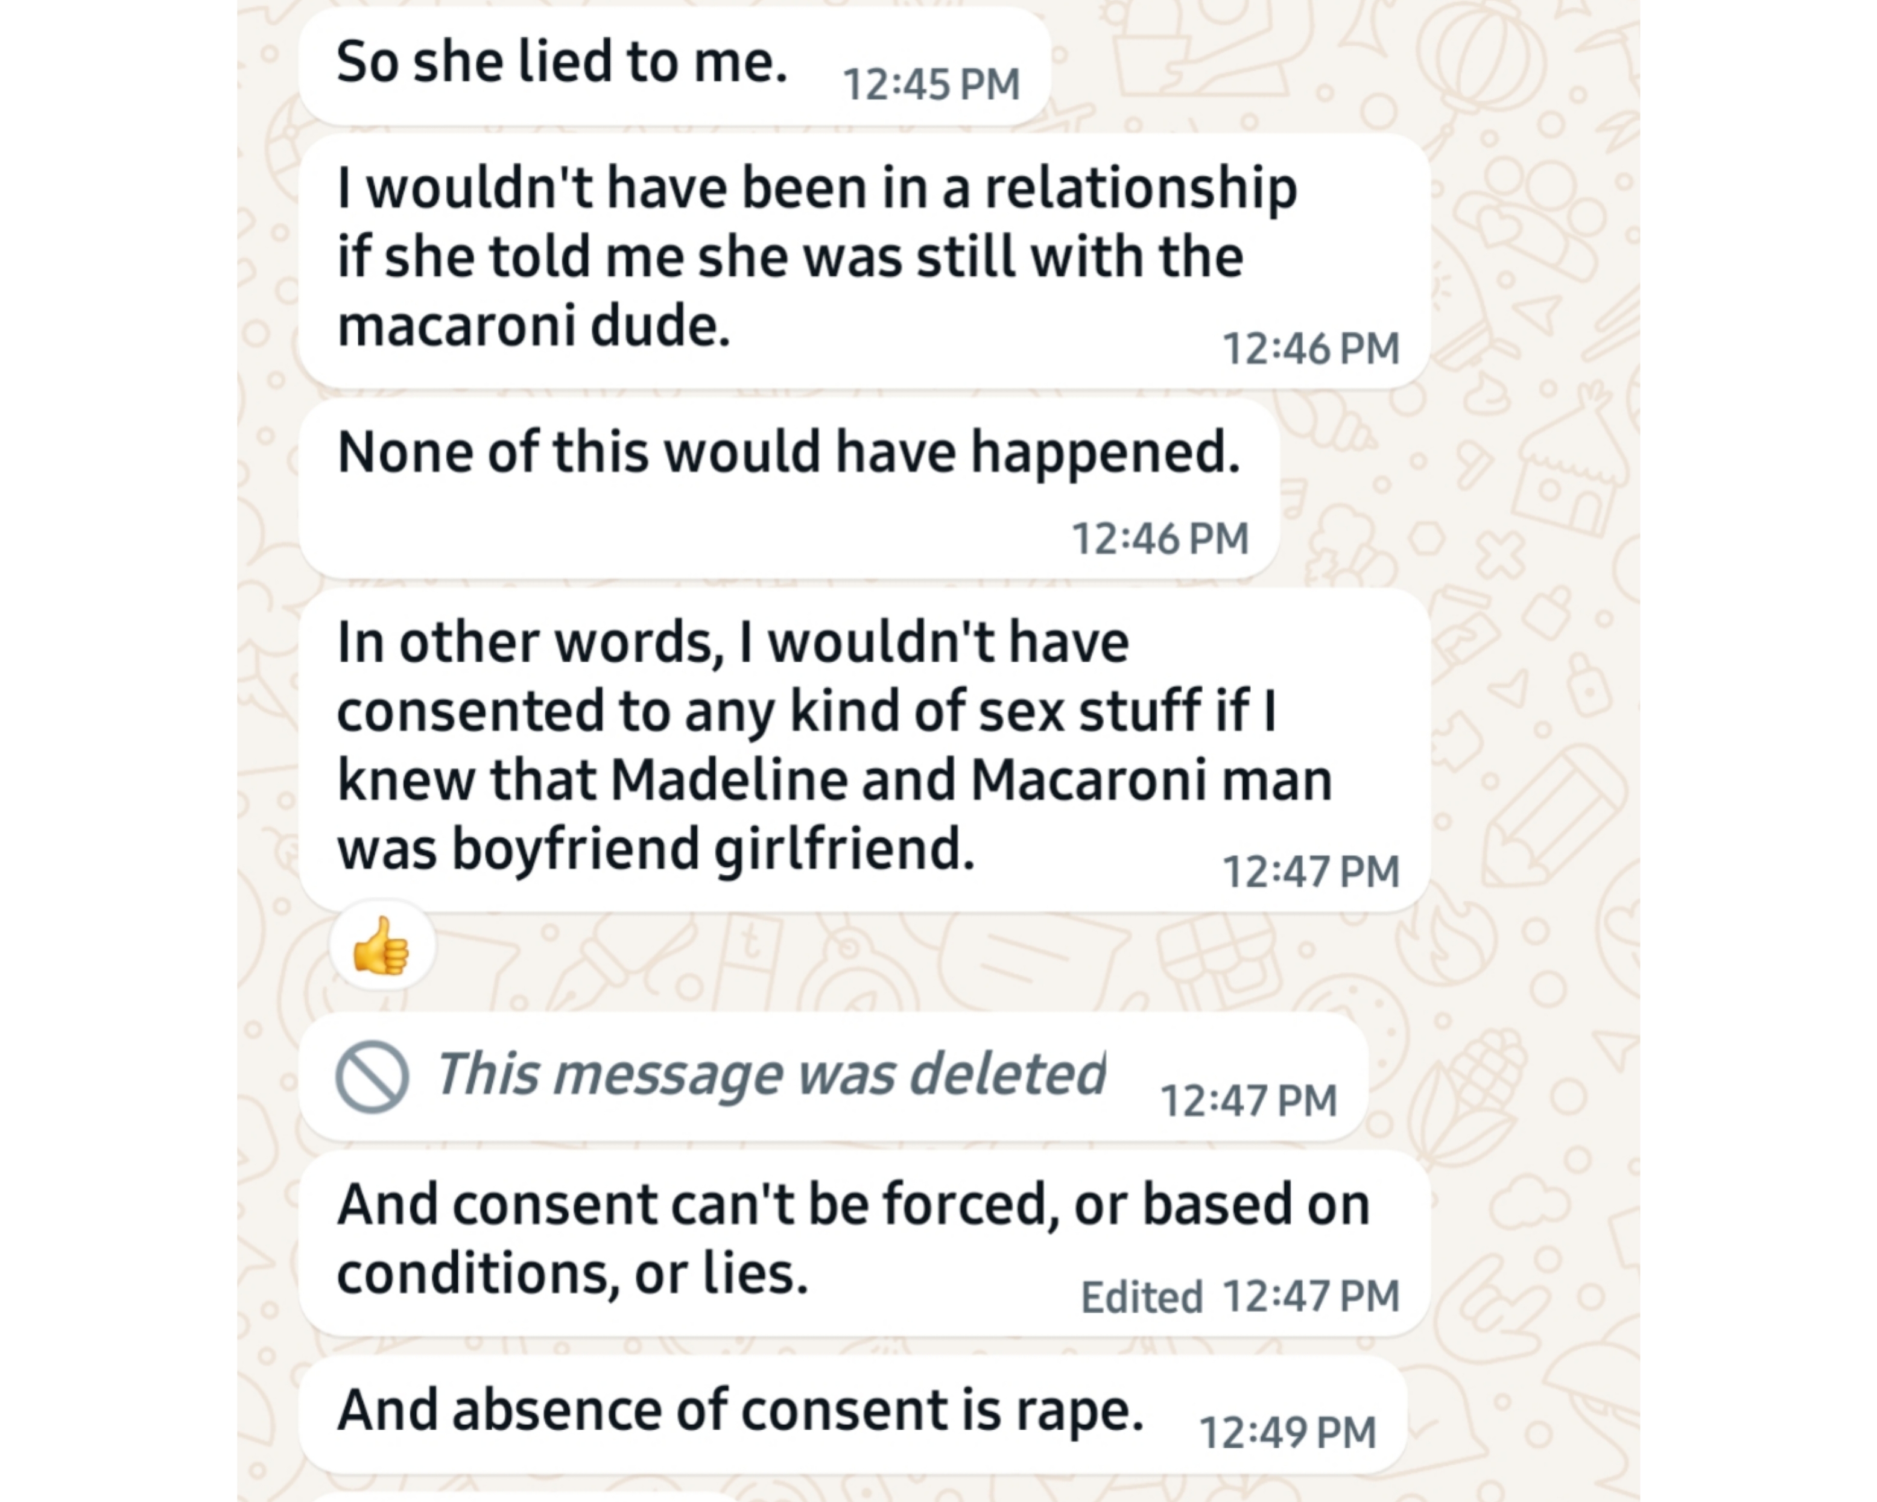
Task: Select "None of this would have happened." message
Action: (x=788, y=453)
